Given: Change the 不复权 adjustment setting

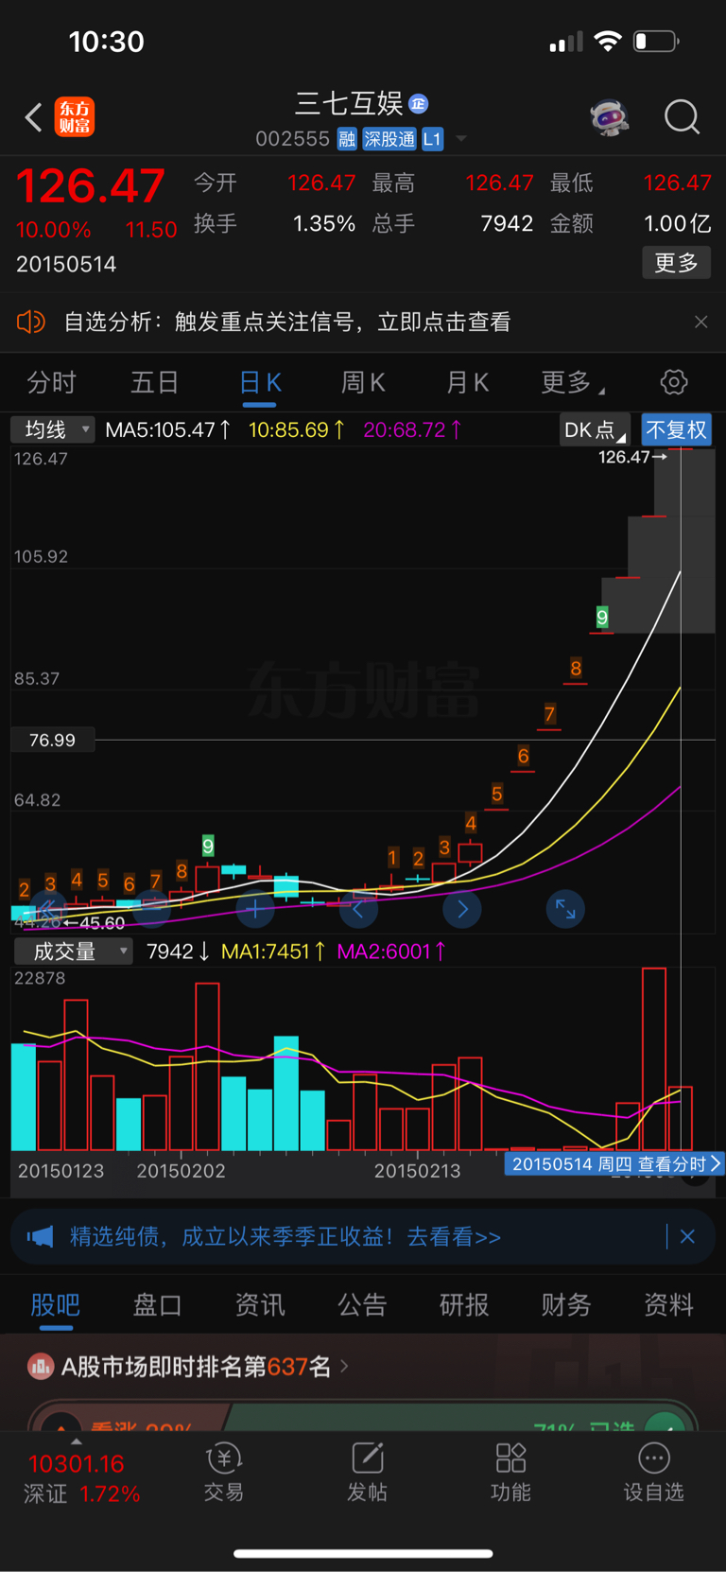Looking at the screenshot, I should pos(677,430).
